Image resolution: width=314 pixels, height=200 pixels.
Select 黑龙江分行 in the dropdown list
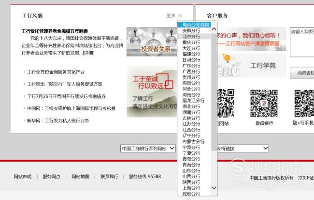coord(194,101)
